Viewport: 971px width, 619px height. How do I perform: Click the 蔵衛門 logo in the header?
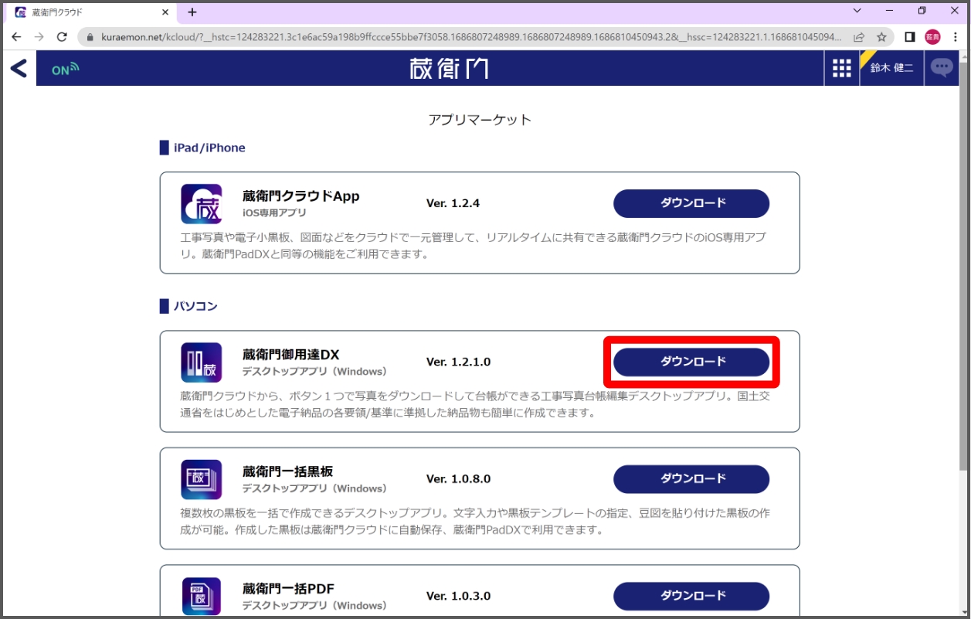coord(449,68)
